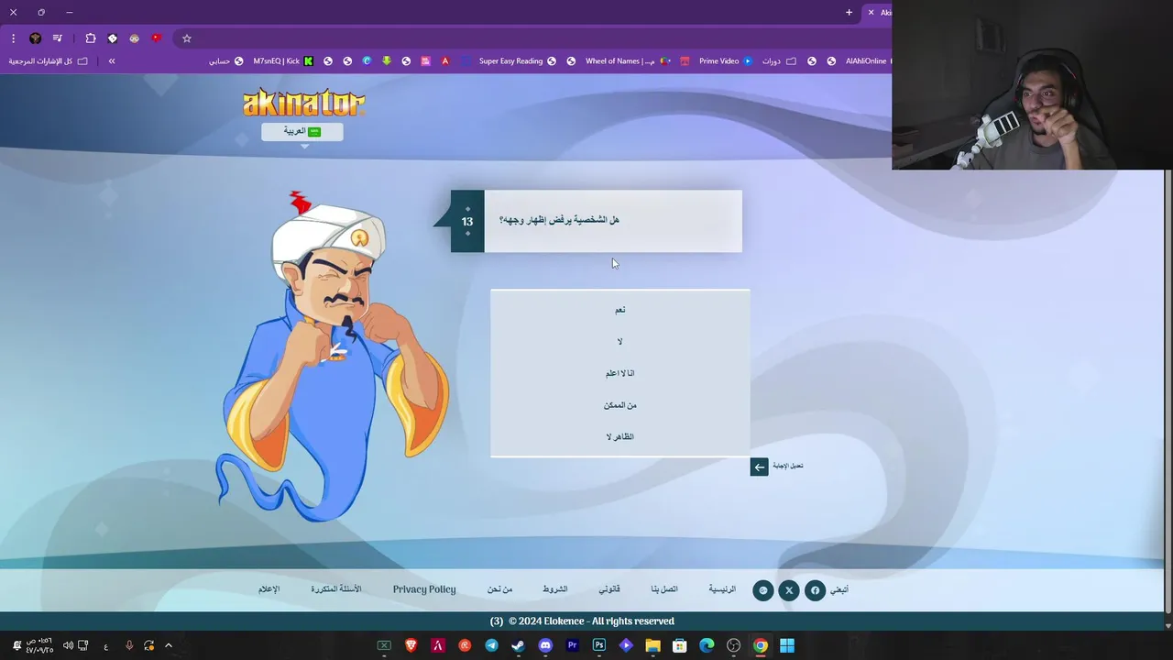Open the browser three-dot menu
1173x660 pixels.
point(13,38)
